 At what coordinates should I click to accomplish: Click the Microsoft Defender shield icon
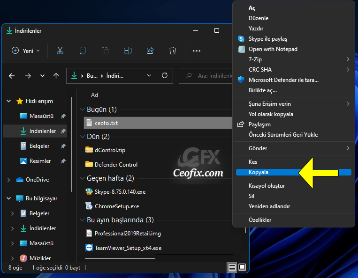click(x=241, y=80)
